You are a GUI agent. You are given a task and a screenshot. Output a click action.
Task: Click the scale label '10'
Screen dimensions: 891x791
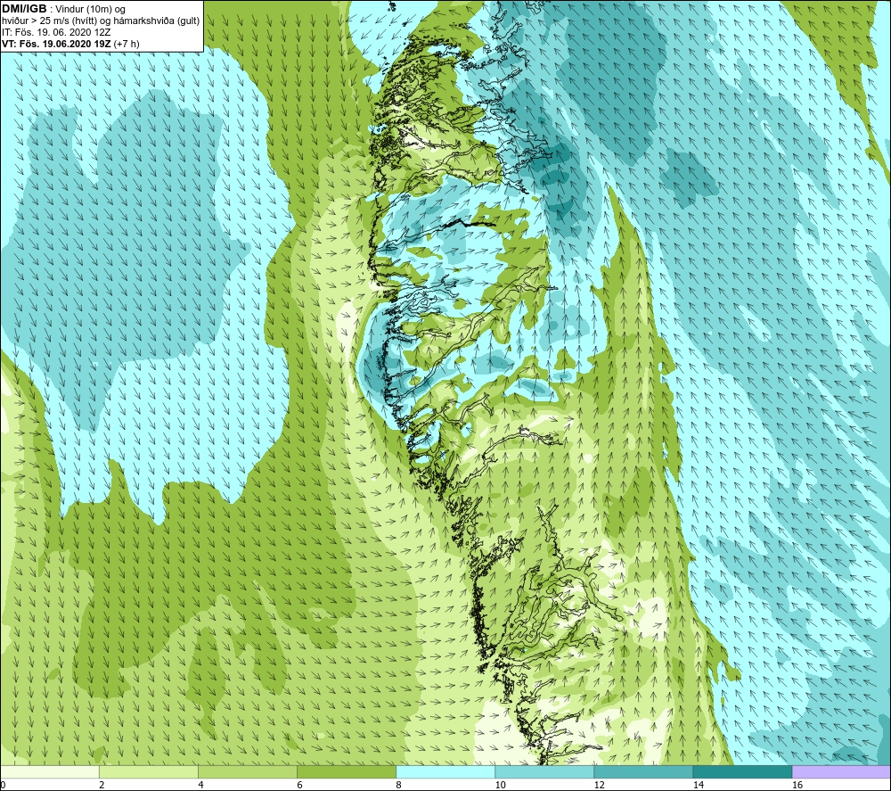click(x=500, y=785)
